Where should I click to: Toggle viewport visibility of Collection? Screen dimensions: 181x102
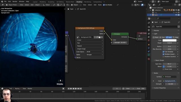click(x=176, y=10)
